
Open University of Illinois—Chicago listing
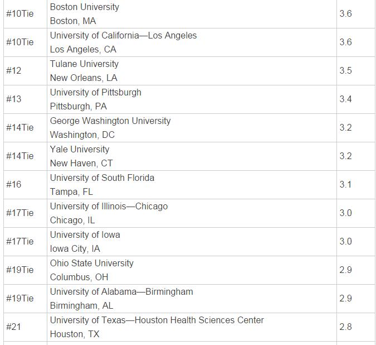coord(109,207)
